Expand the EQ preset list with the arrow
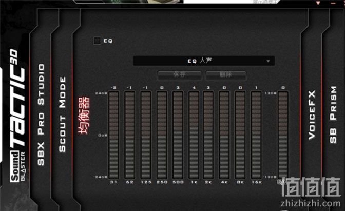 268,61
